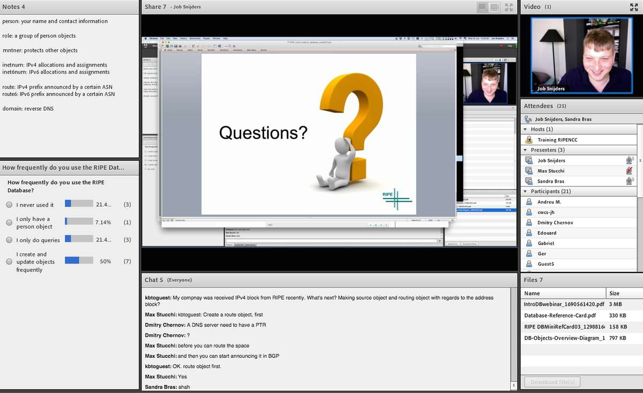Click the 50% result bar for frequent updates

pos(79,261)
